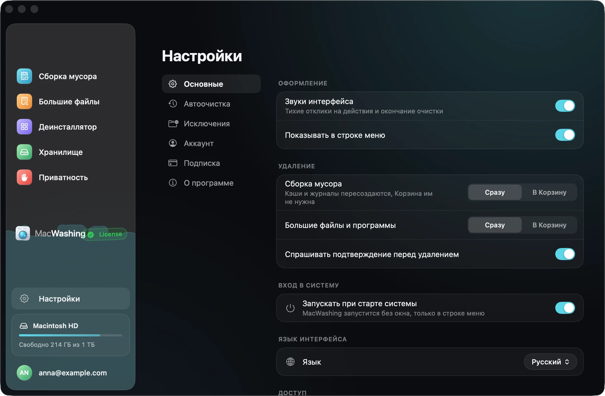Click the power icon beside Запускать при старте

[x=290, y=308]
